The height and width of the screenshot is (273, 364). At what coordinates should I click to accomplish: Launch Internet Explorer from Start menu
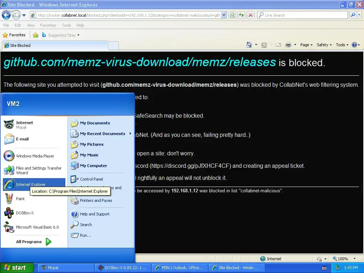tap(34, 184)
